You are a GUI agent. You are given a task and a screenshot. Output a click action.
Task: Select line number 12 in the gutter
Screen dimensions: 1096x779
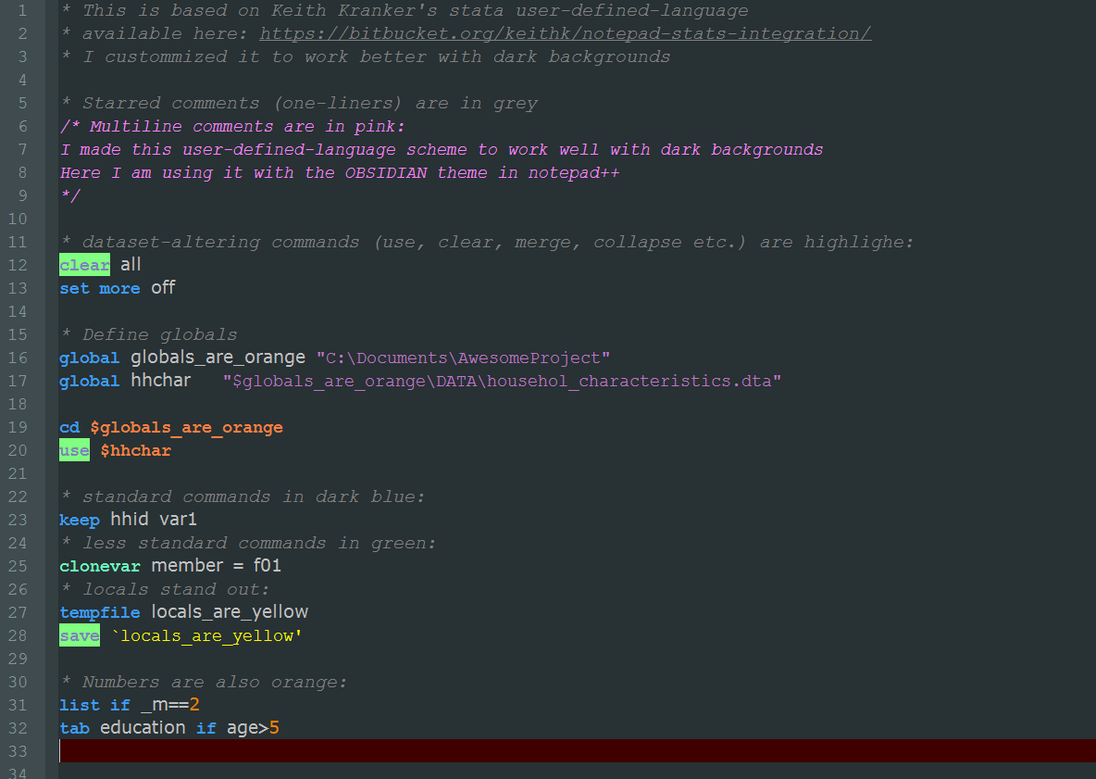[17, 264]
